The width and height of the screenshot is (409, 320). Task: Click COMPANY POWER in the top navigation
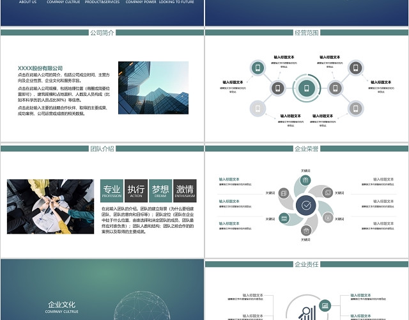pos(141,2)
